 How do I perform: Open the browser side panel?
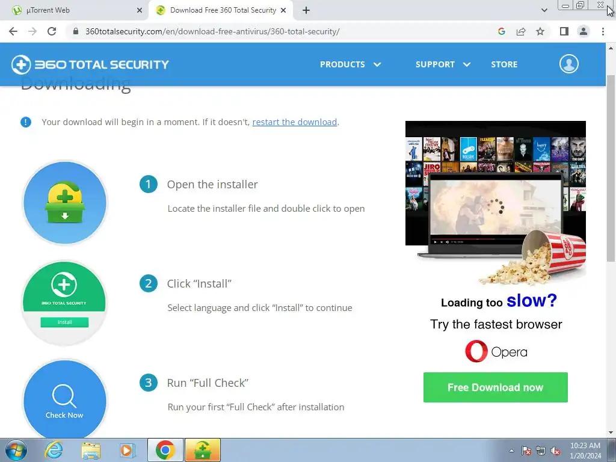564,31
